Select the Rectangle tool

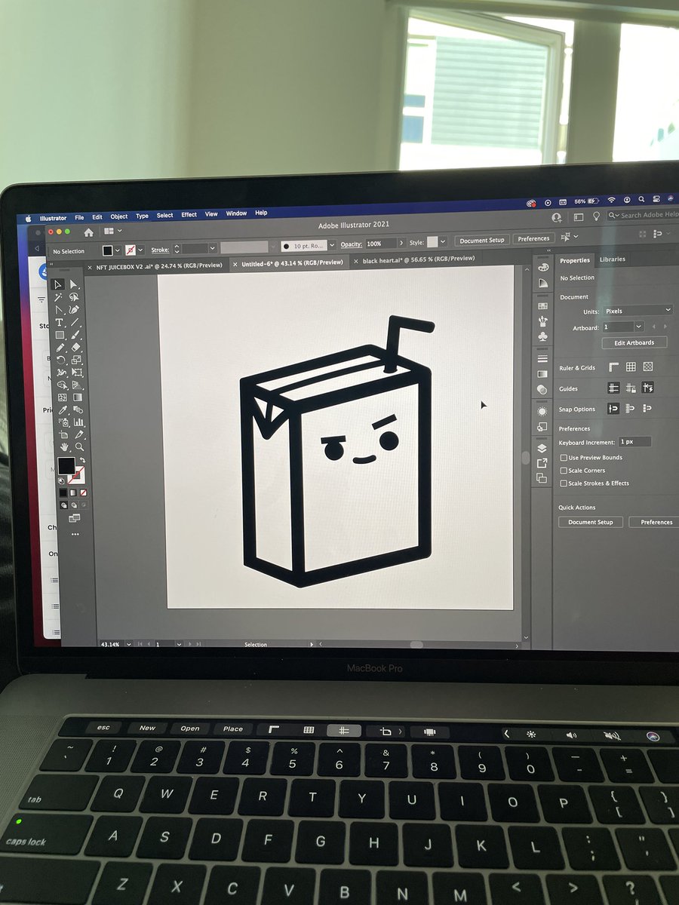pyautogui.click(x=59, y=335)
